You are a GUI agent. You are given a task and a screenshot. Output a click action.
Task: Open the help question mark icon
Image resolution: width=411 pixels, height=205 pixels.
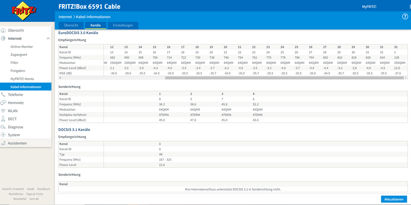click(405, 16)
